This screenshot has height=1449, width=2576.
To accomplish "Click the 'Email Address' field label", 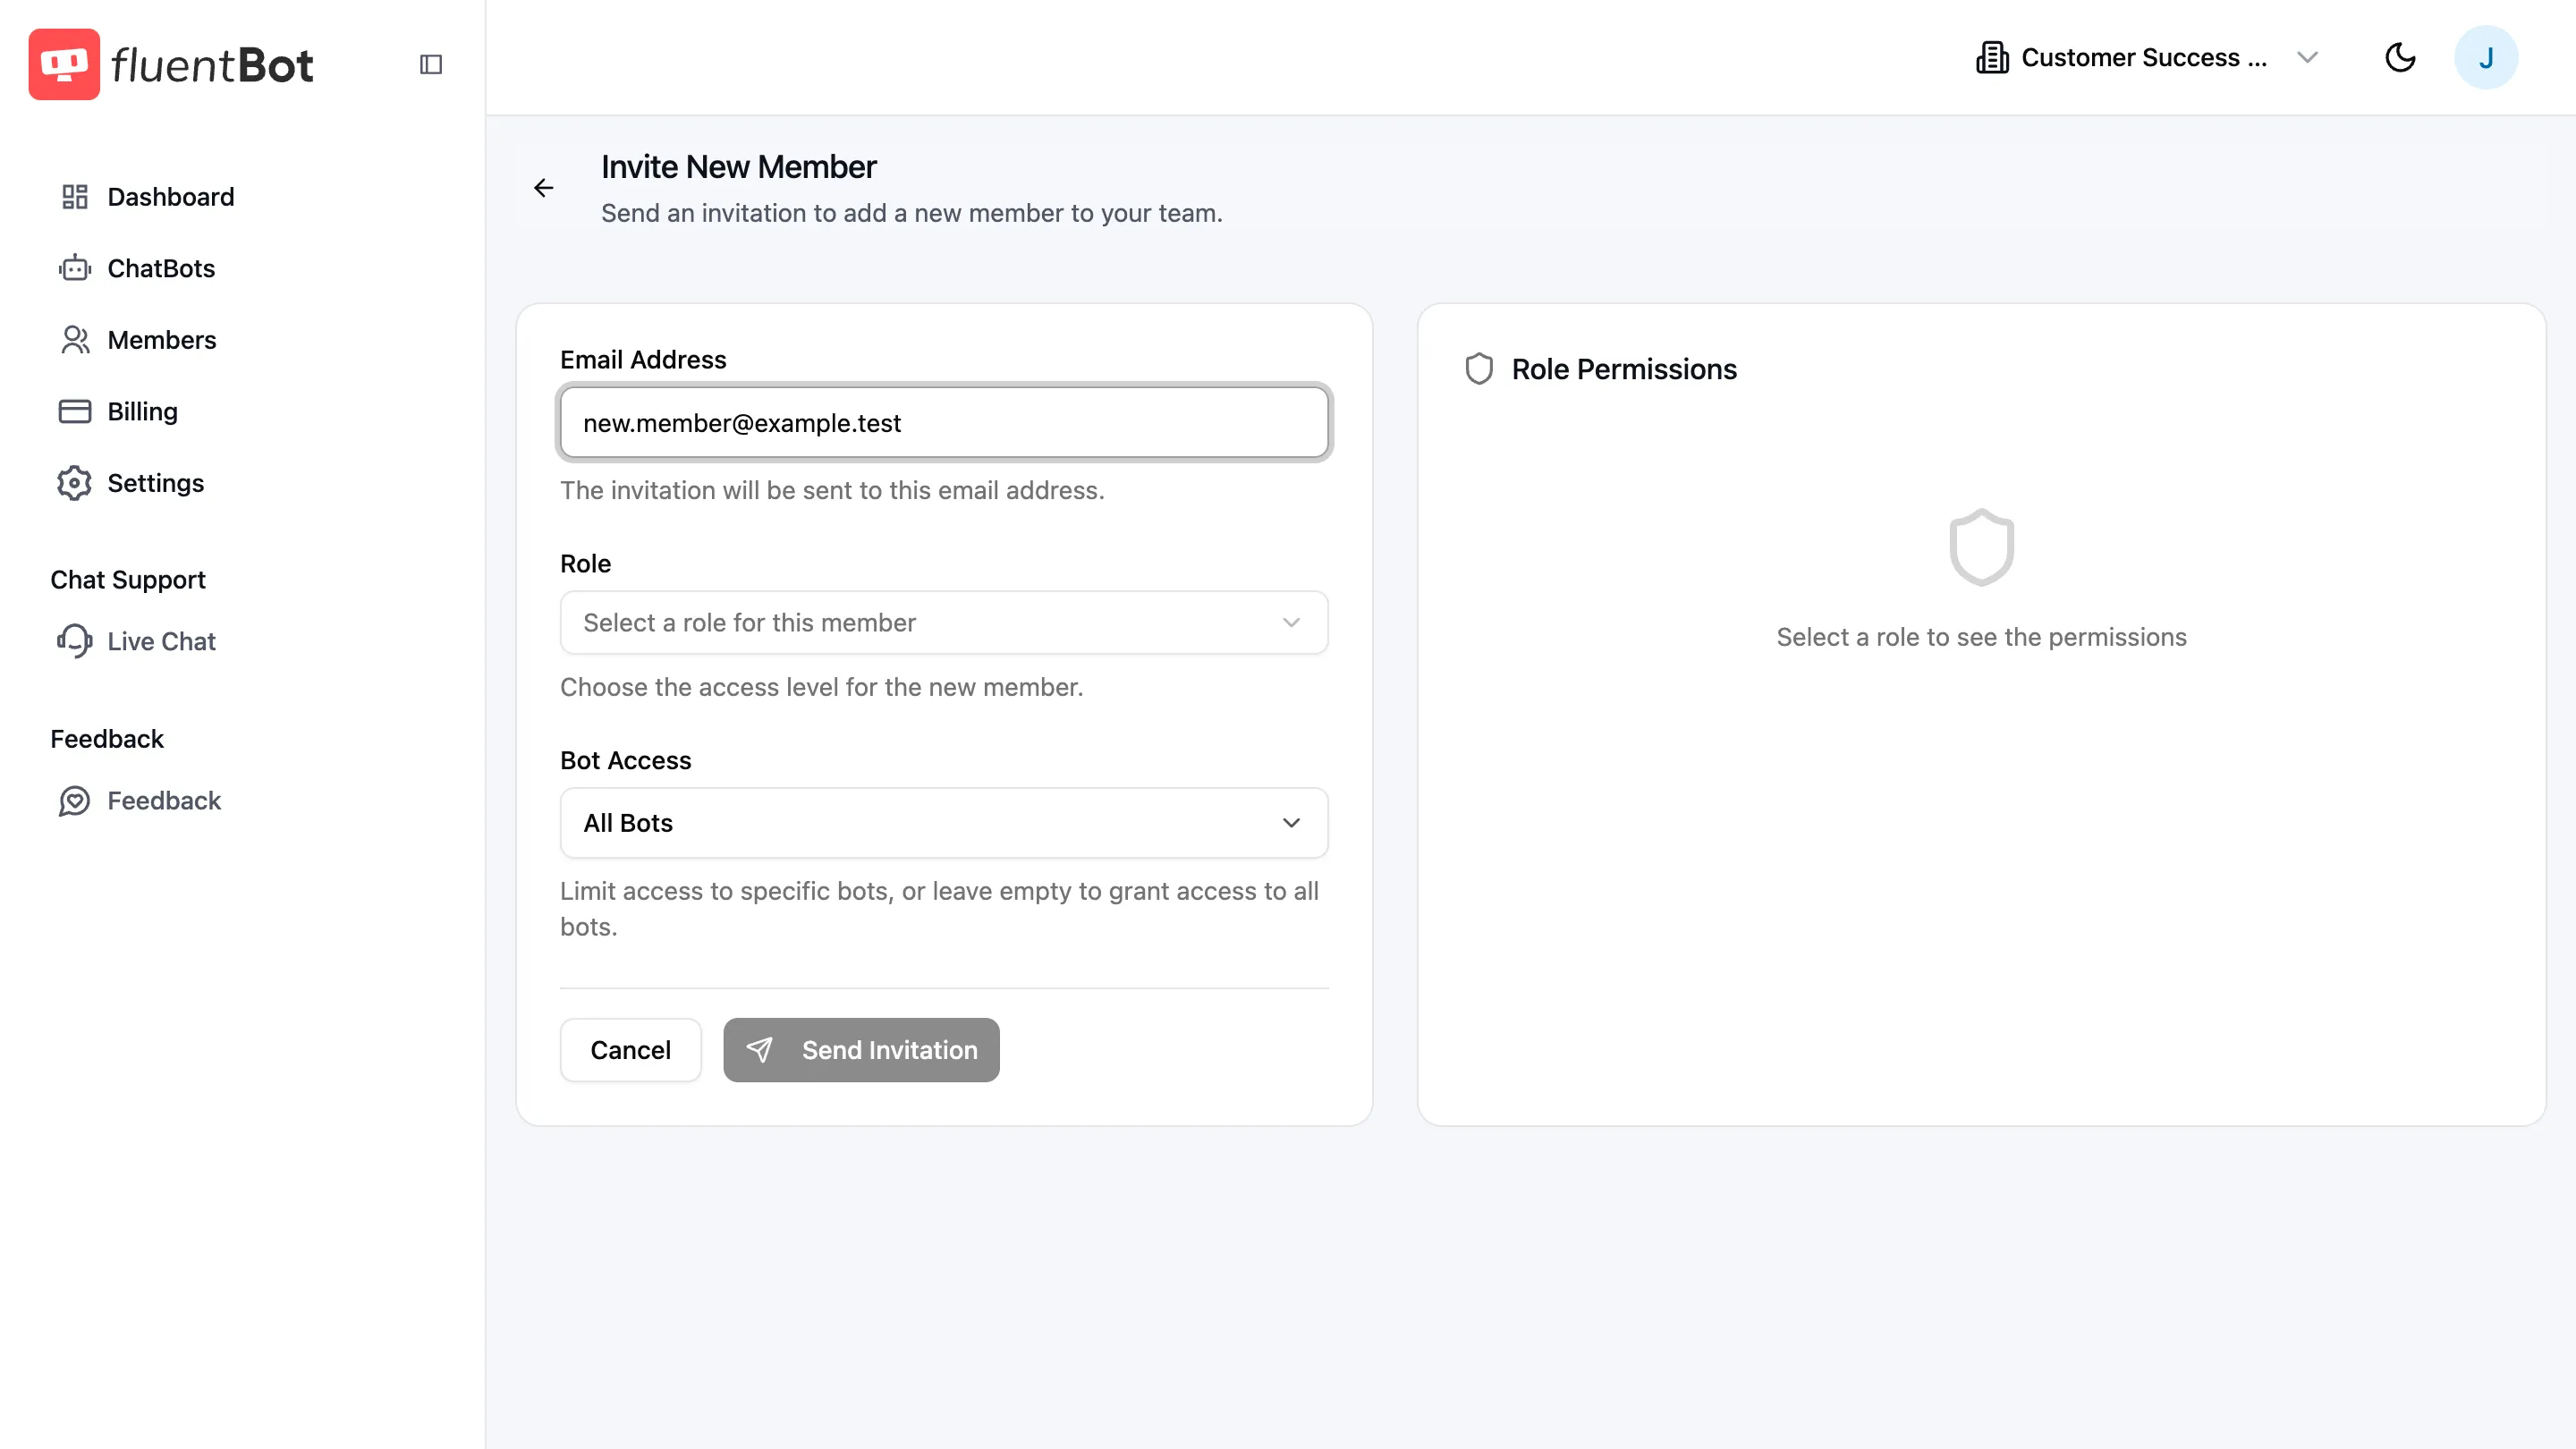I will click(x=643, y=360).
